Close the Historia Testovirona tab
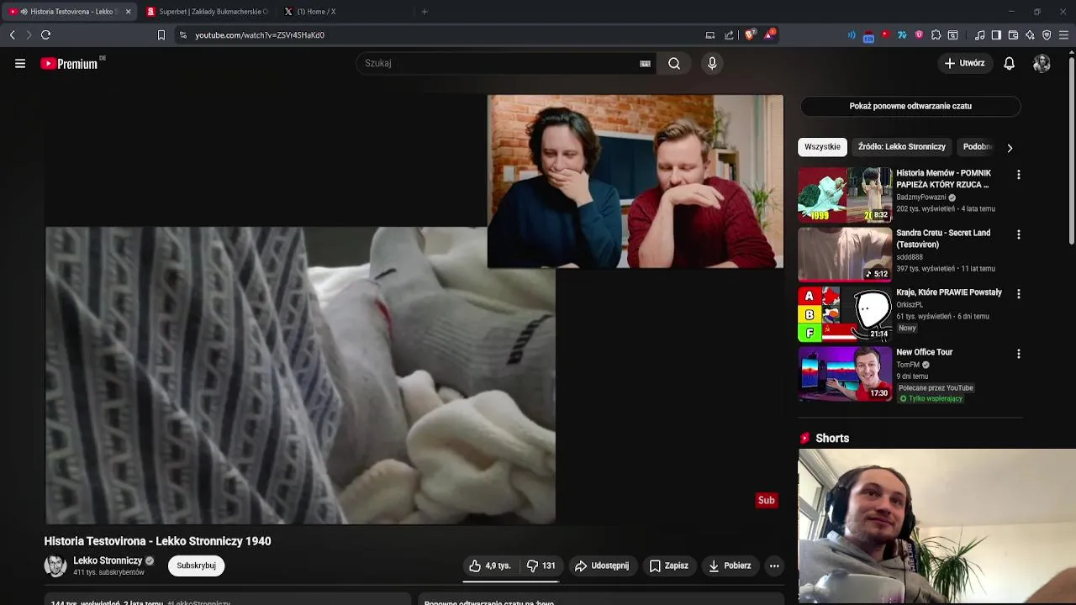1076x605 pixels. tap(128, 12)
